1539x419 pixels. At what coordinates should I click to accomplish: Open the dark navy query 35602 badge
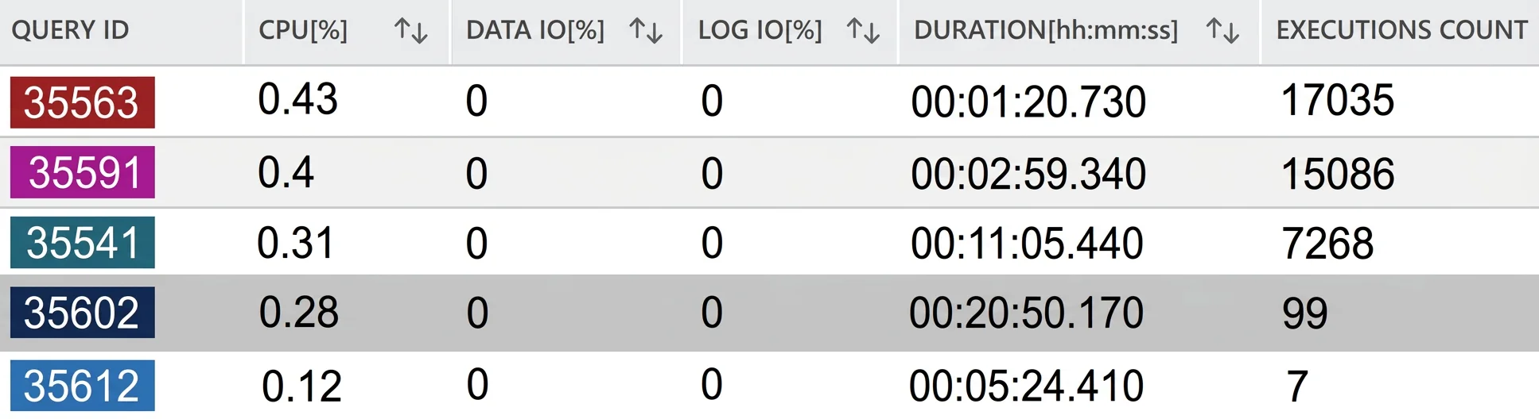point(83,313)
